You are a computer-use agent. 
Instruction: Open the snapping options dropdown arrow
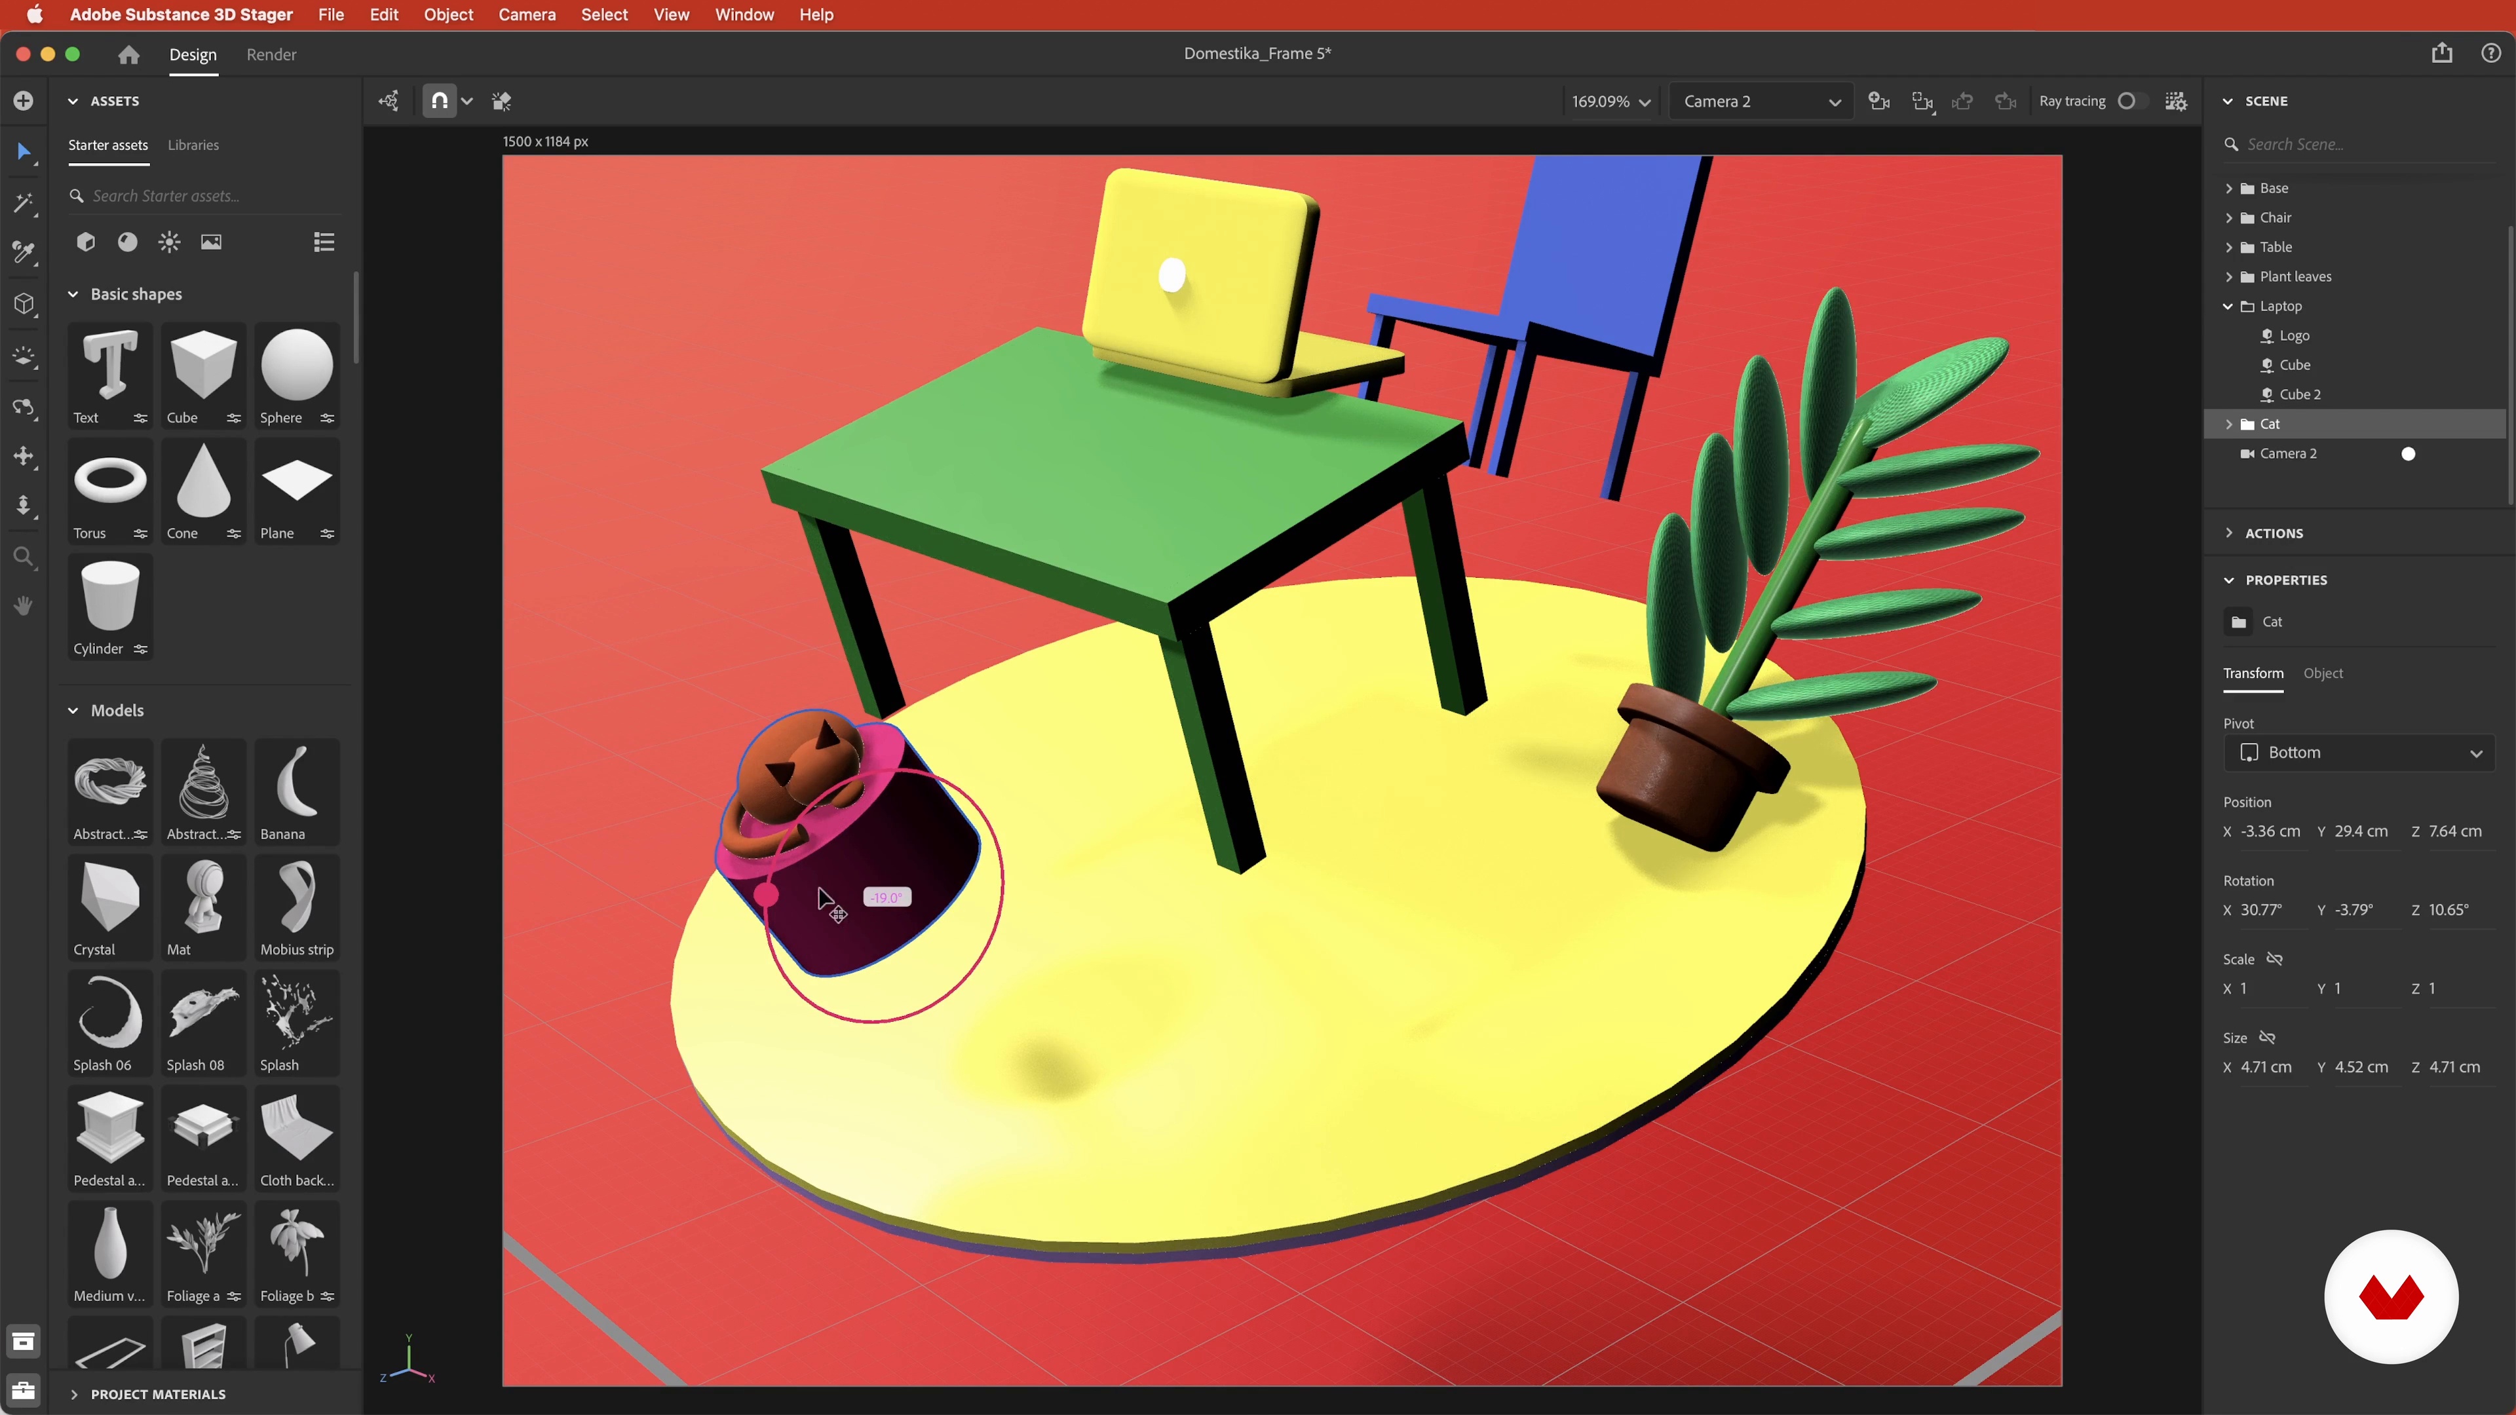(x=467, y=101)
